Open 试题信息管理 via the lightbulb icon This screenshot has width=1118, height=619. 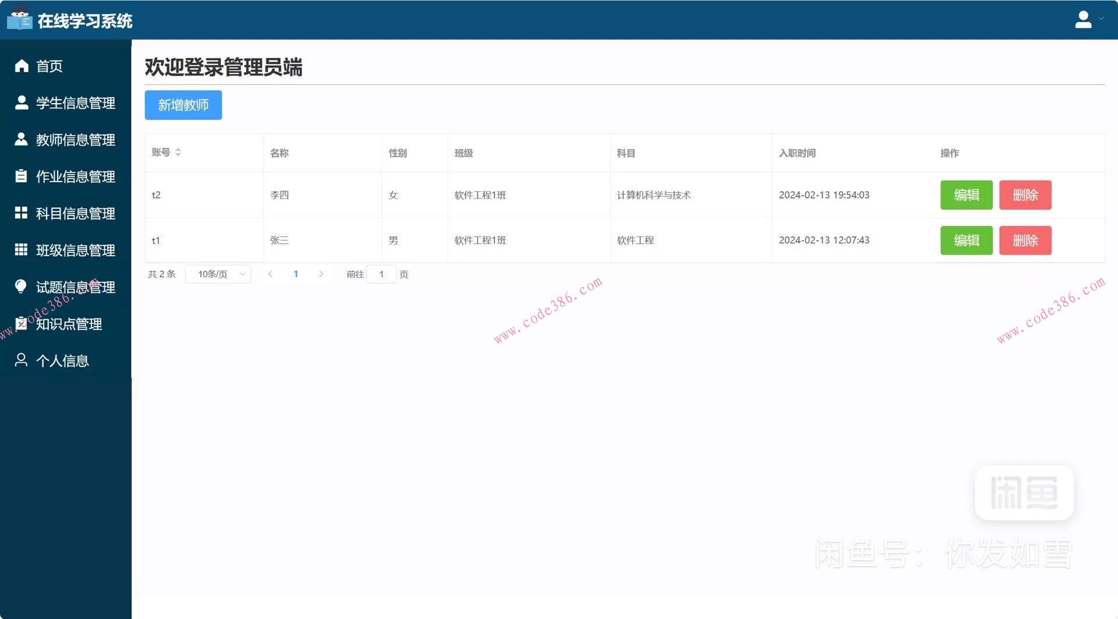21,286
